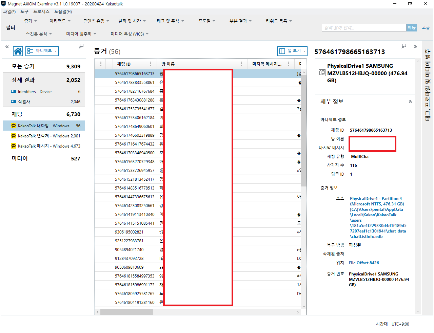
Task: Click the KakaoTalk 대화방 - Windows icon
Action: [x=14, y=126]
